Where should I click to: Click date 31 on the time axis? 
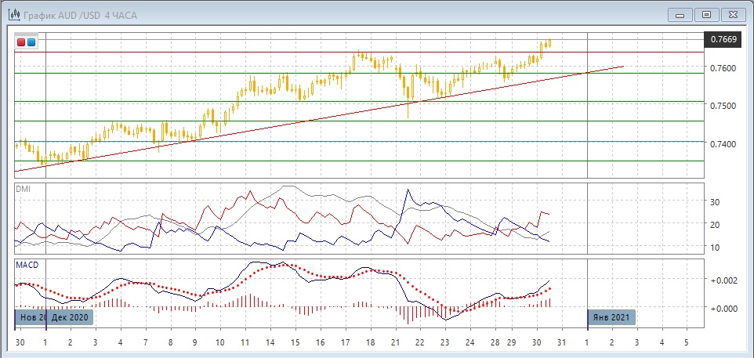(x=562, y=343)
